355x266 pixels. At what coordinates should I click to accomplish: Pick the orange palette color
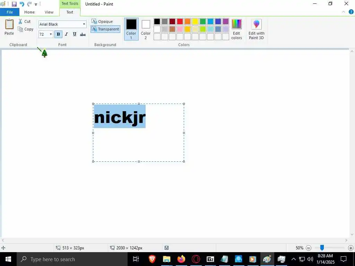(x=188, y=21)
